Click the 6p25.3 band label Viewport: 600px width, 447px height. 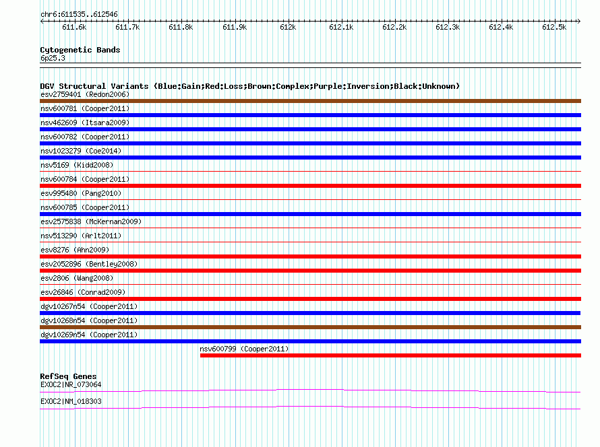click(53, 58)
